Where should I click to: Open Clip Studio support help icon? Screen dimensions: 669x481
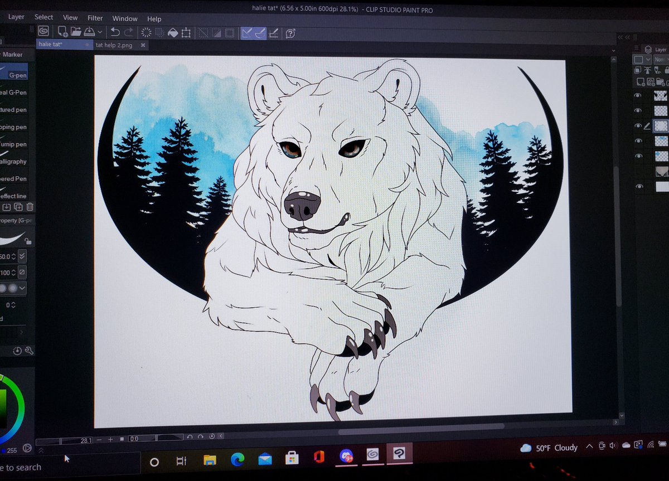(290, 33)
